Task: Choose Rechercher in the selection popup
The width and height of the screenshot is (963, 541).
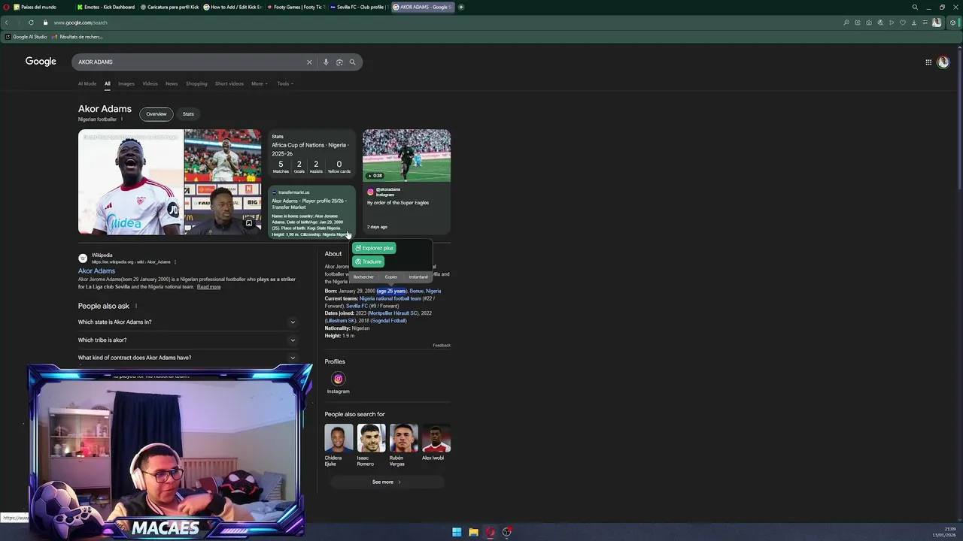Action: point(363,277)
